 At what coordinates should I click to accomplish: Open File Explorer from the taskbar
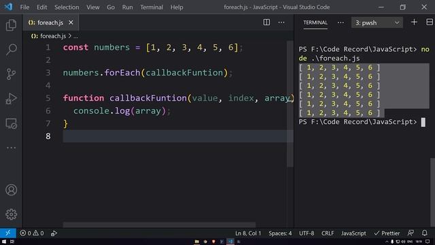(x=196, y=242)
